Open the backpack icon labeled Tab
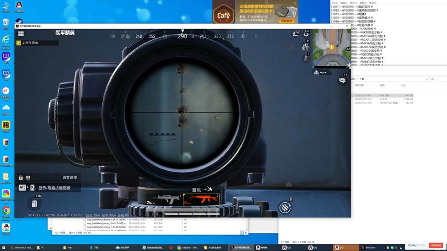Screen dimensions: 447x251 (x=35, y=203)
